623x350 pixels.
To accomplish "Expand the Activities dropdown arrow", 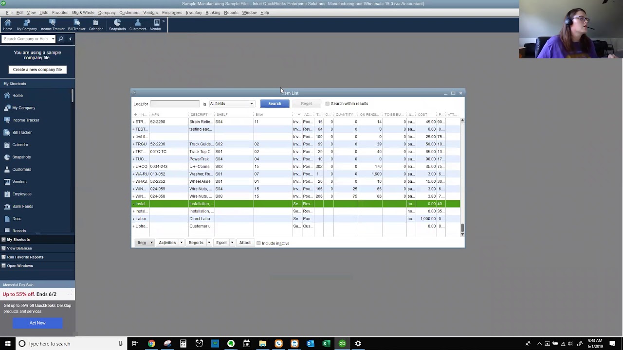I will tap(181, 243).
